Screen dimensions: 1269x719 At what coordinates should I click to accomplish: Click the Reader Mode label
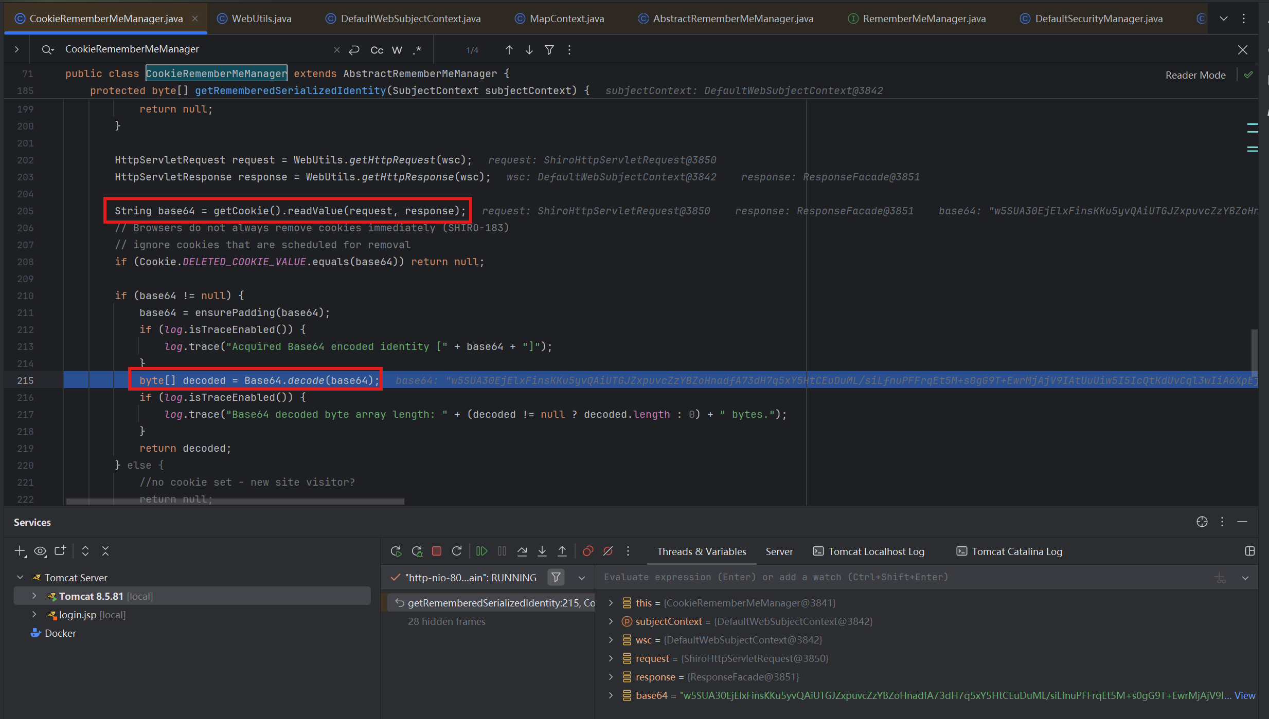(x=1195, y=75)
